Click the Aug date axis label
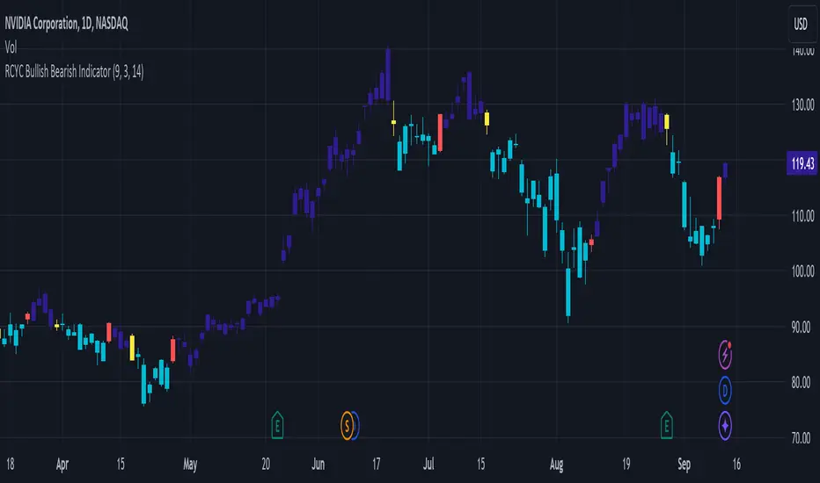This screenshot has height=483, width=820. 556,465
